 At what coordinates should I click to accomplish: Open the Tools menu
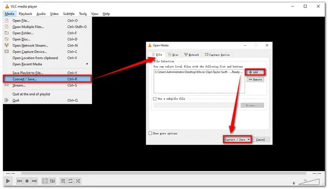(83, 14)
